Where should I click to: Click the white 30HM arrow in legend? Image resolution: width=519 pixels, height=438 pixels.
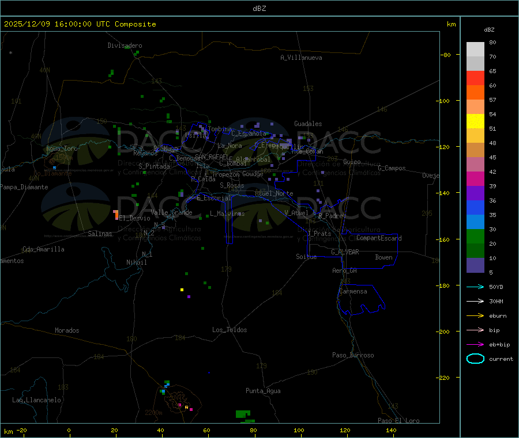(475, 301)
